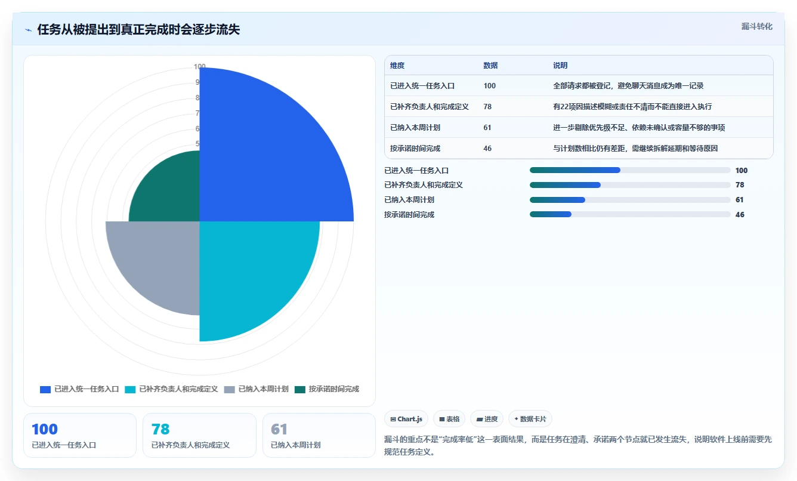Toggle green legend swatch 按承诺时间完成
This screenshot has height=481, width=797.
coord(300,389)
